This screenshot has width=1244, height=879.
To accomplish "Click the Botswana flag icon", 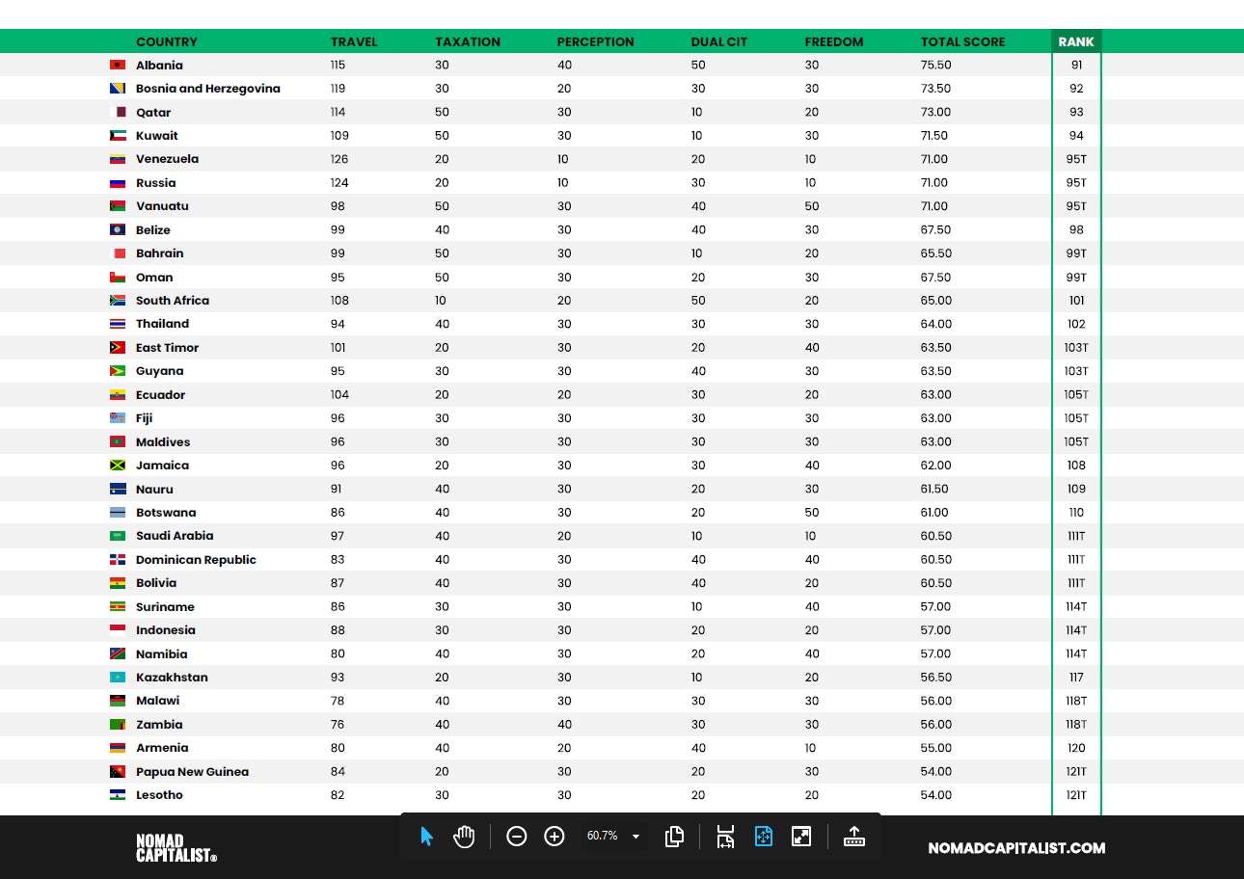I will coord(118,513).
